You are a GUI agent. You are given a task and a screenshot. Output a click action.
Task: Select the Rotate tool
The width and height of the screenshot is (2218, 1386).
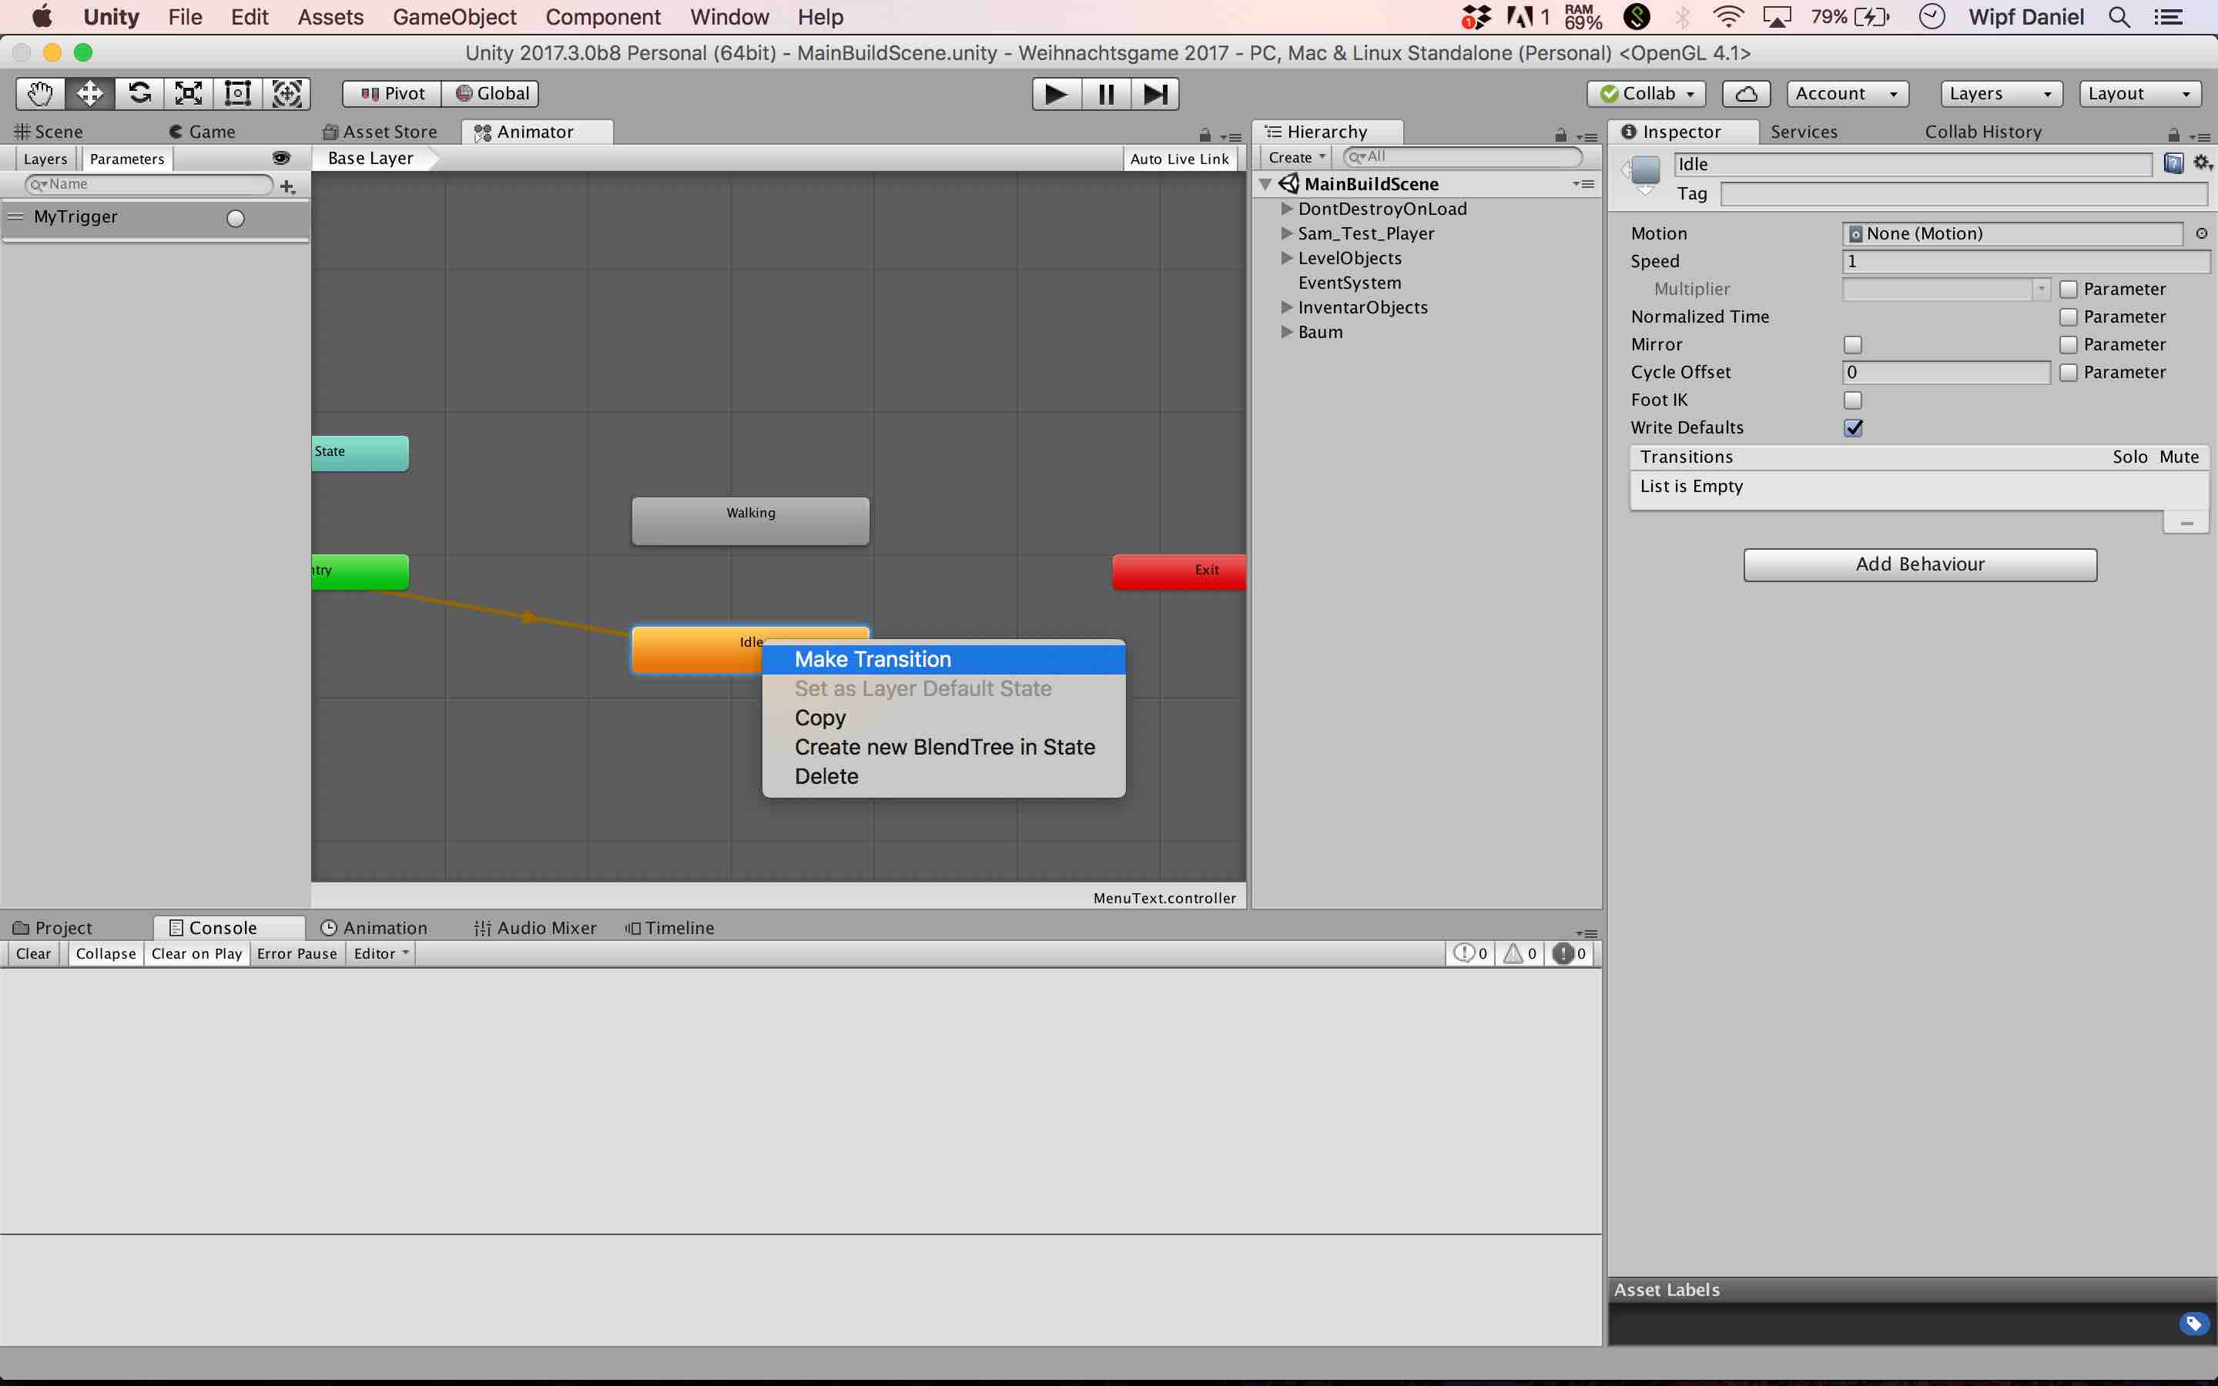pos(139,92)
